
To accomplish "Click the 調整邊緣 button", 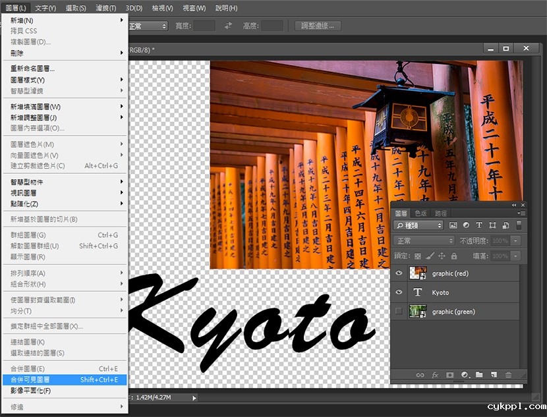I will pos(316,26).
